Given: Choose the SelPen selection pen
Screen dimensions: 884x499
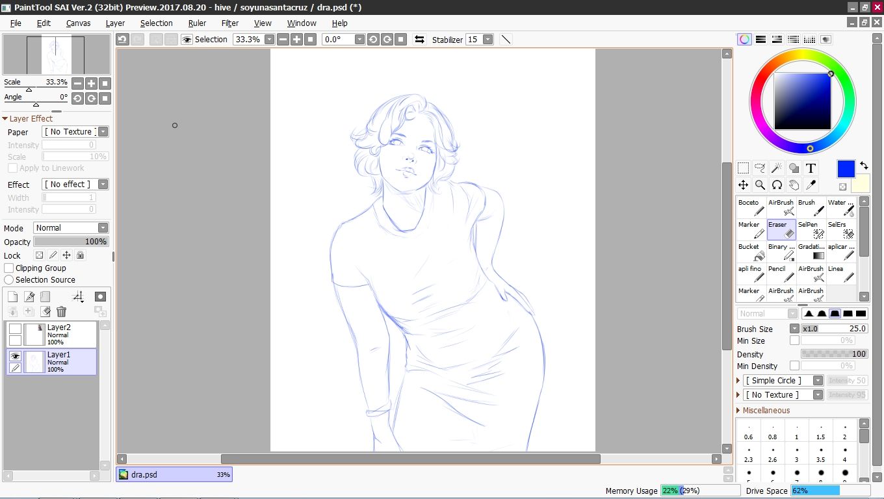Looking at the screenshot, I should click(x=811, y=230).
